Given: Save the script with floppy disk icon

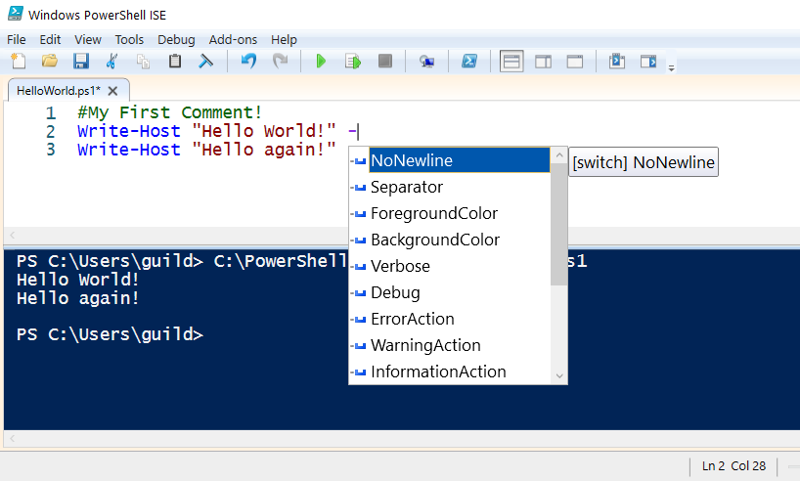Looking at the screenshot, I should coord(81,62).
